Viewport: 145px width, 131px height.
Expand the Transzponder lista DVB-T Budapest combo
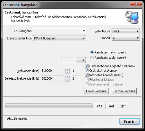click(x=59, y=38)
